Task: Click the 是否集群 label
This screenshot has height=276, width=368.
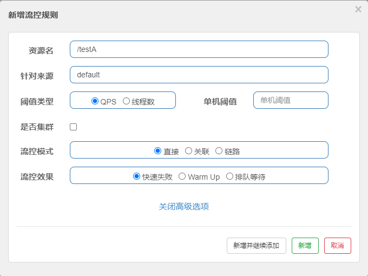Action: click(x=37, y=127)
